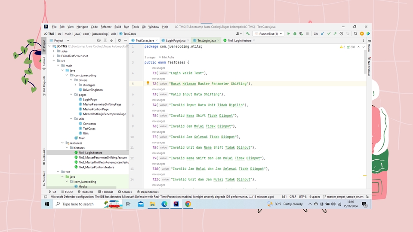Open Chrome from the Windows taskbar

188,204
